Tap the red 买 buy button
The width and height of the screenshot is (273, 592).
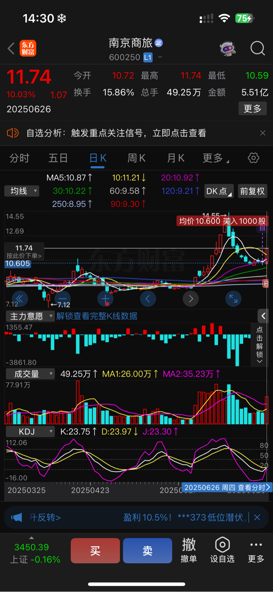95,551
